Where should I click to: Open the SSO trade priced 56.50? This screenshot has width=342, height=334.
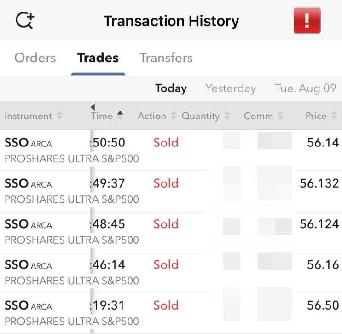[x=171, y=313]
